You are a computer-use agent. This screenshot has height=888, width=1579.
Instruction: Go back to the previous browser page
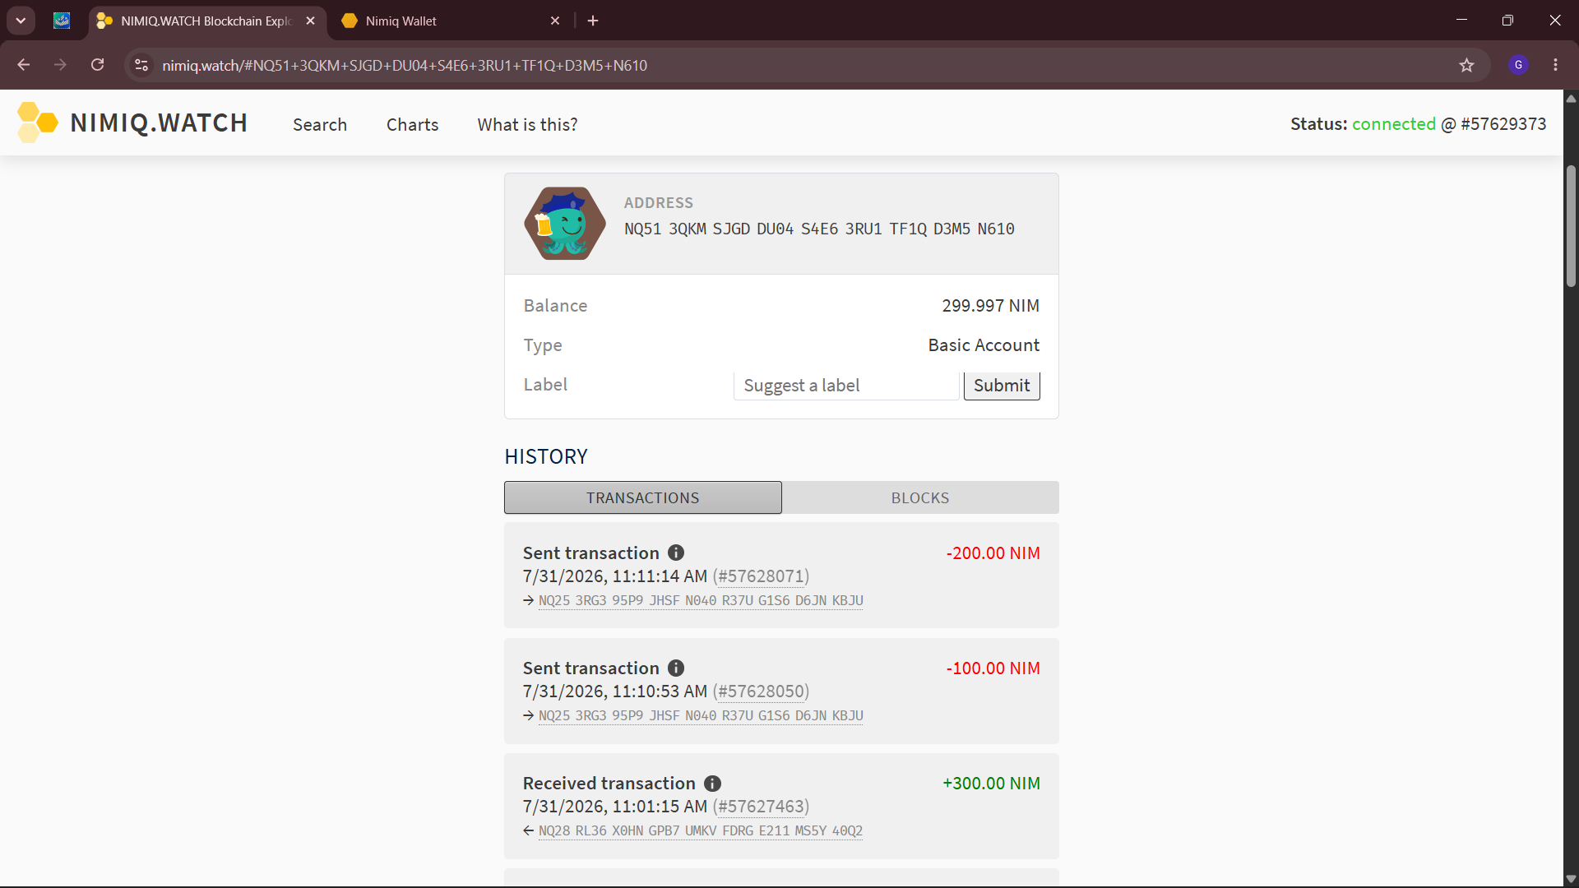[24, 65]
